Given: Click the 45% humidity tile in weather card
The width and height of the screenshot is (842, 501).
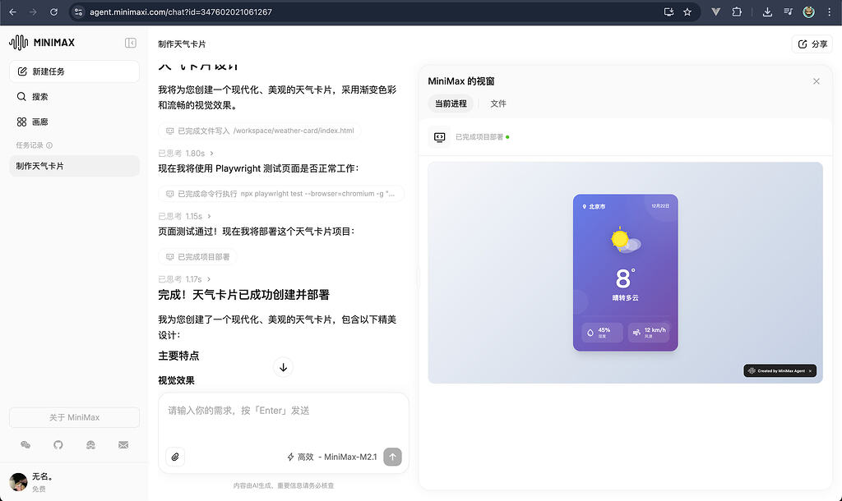Looking at the screenshot, I should coord(602,333).
